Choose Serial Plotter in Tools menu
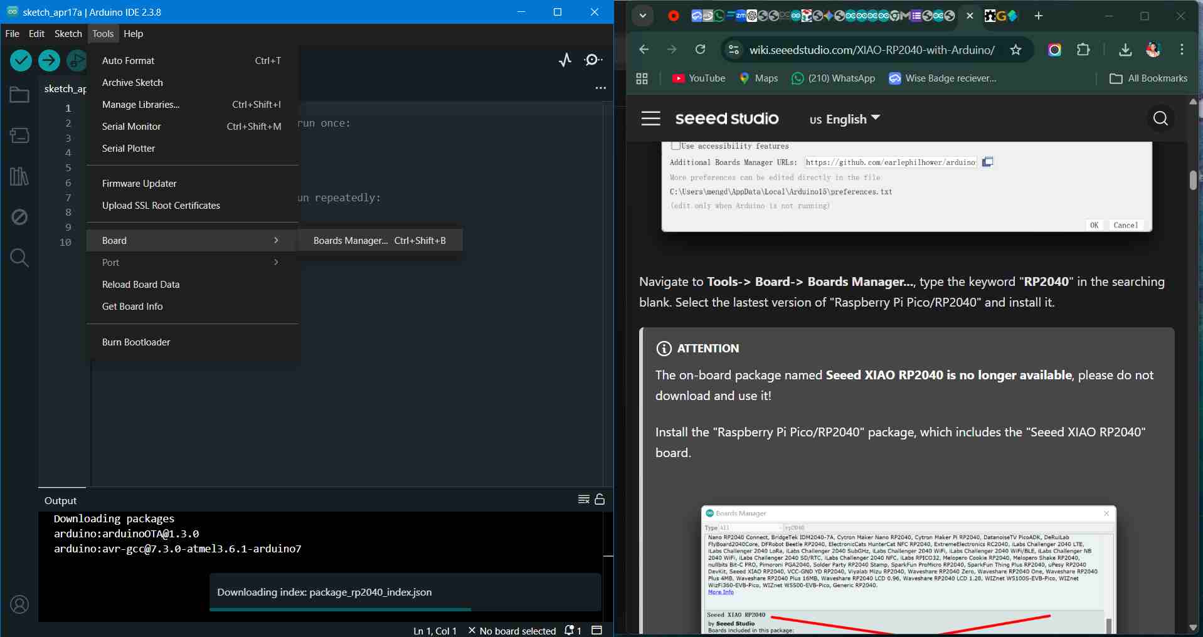1203x637 pixels. pyautogui.click(x=193, y=148)
